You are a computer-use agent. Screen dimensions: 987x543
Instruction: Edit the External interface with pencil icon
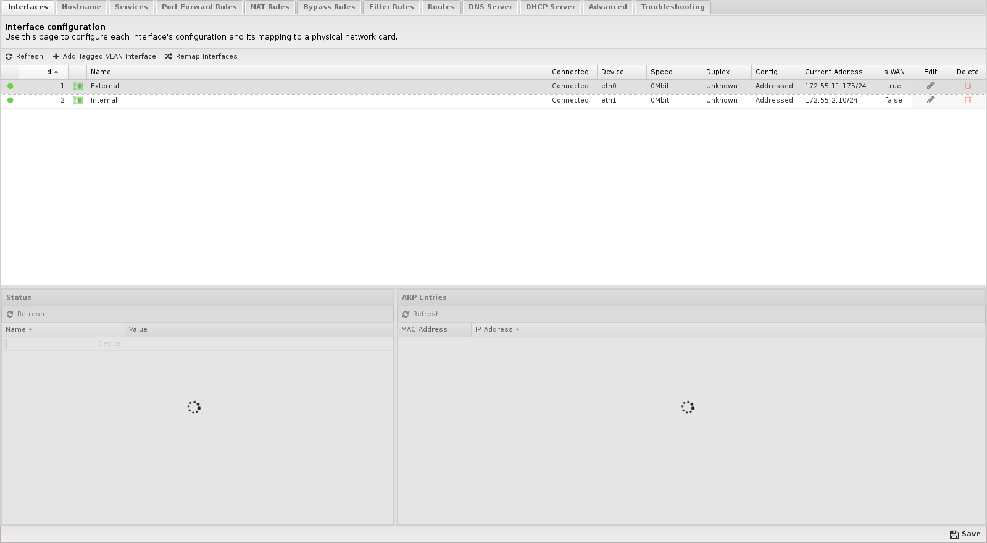tap(930, 86)
